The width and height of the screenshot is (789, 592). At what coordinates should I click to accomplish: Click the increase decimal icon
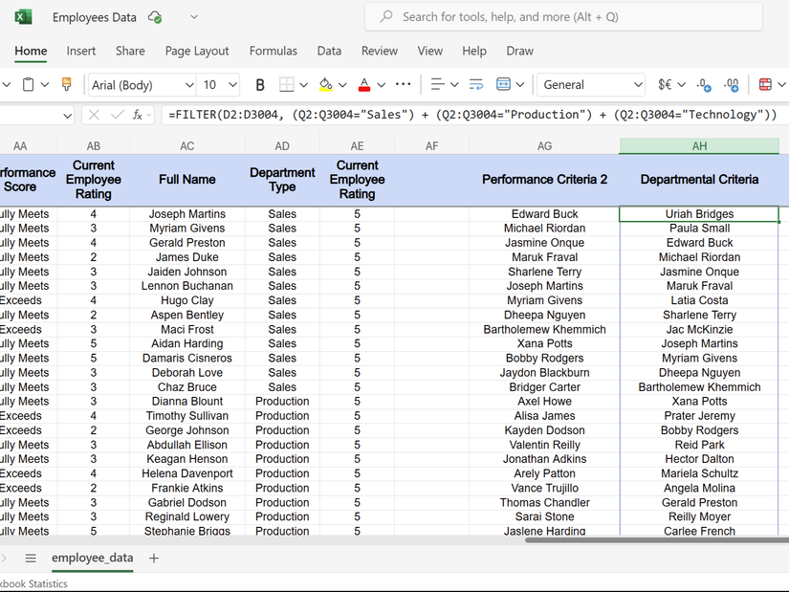(x=704, y=85)
